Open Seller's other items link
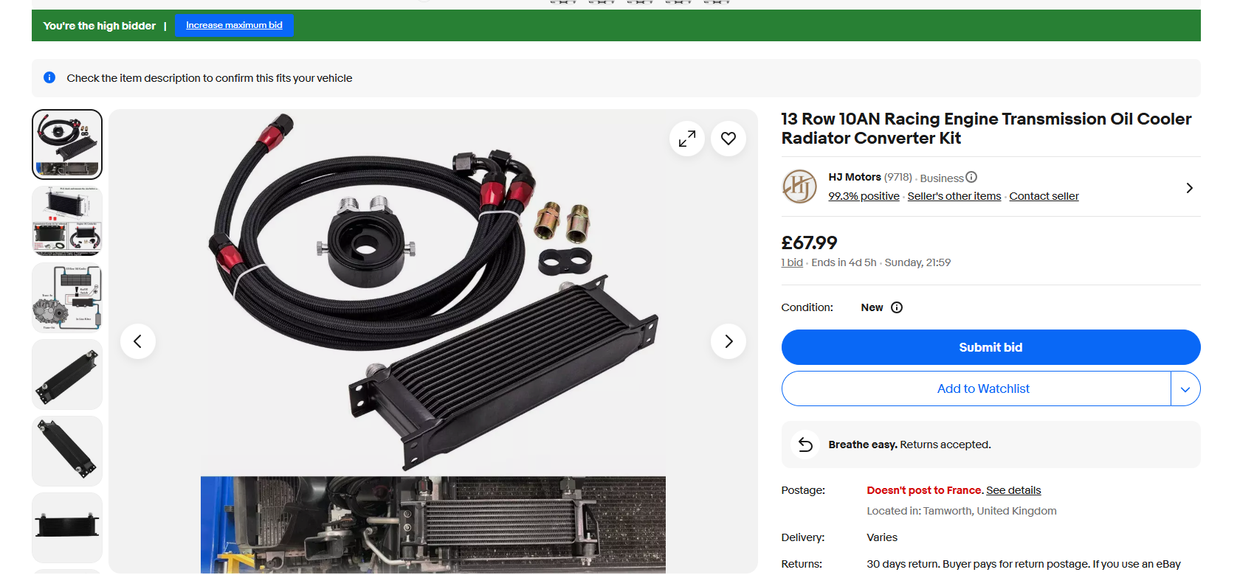Image resolution: width=1254 pixels, height=575 pixels. (954, 196)
